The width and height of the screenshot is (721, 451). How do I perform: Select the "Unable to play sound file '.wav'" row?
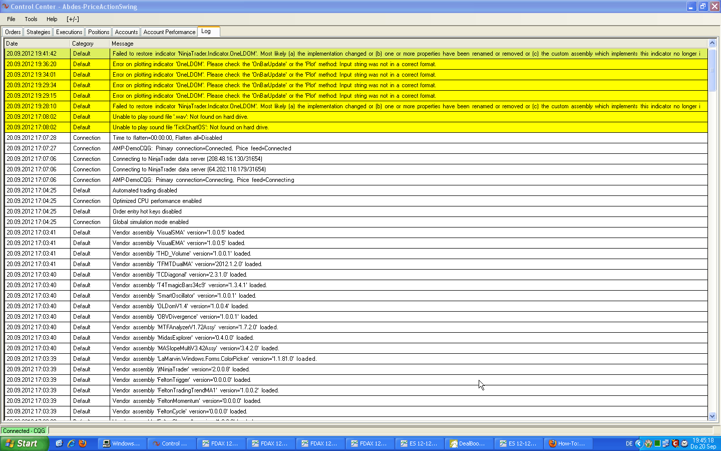[x=356, y=117]
